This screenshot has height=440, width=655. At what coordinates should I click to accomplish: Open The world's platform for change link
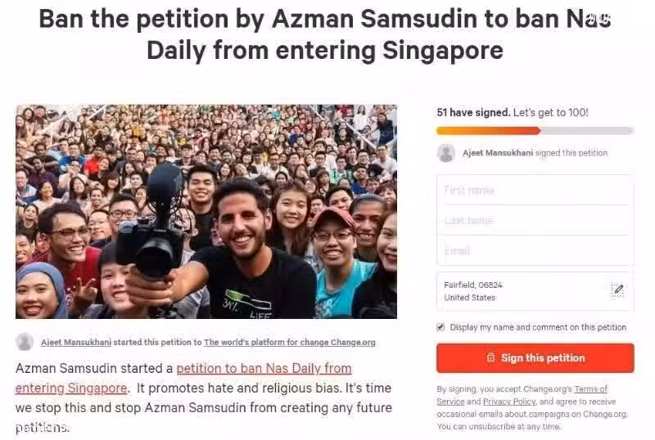pyautogui.click(x=290, y=343)
